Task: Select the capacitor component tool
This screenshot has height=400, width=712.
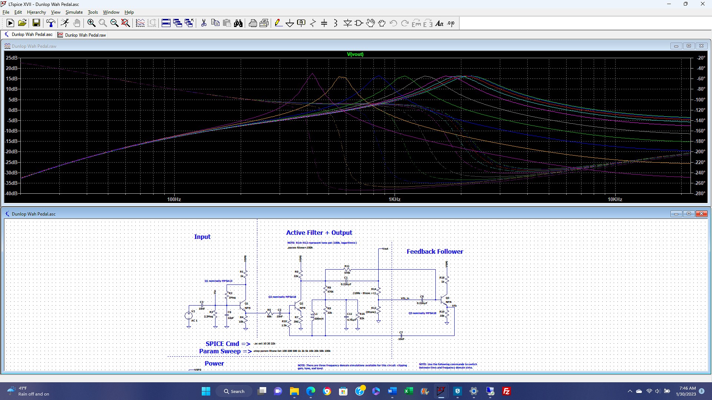Action: [x=324, y=23]
